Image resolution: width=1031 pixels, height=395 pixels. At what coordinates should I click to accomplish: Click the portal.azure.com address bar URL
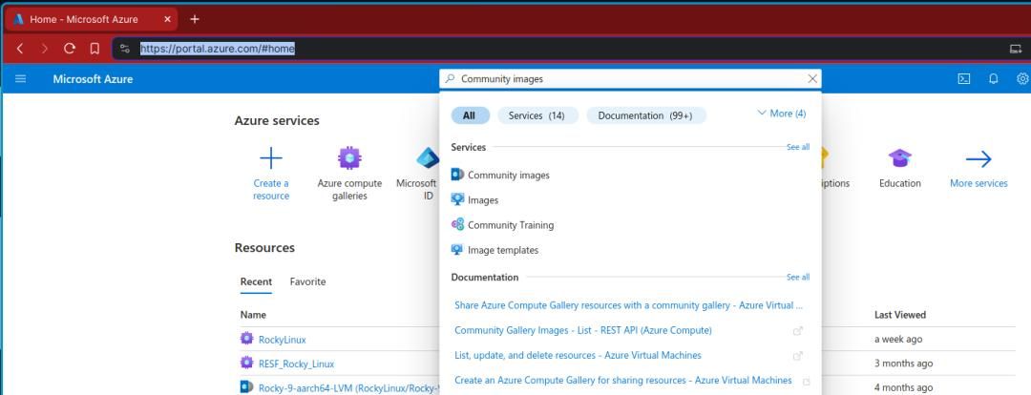pyautogui.click(x=217, y=49)
